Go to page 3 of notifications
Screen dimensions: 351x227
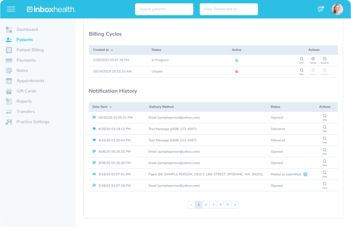[213, 205]
